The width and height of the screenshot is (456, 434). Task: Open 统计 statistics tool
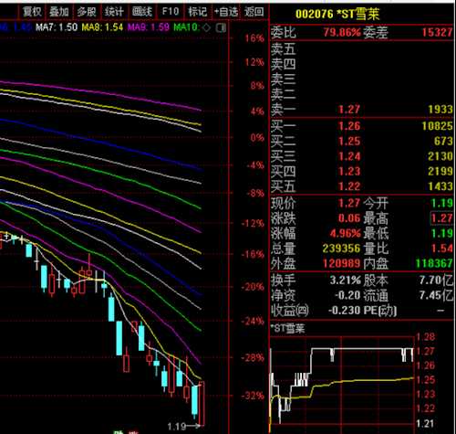pos(114,12)
